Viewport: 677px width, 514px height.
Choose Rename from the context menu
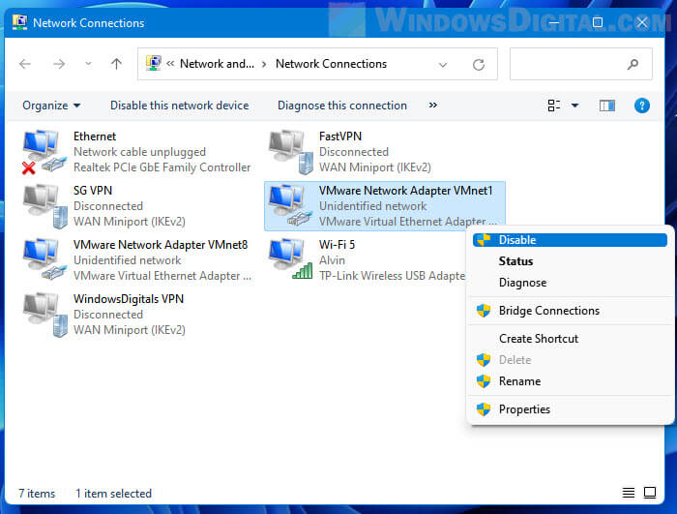click(x=570, y=381)
